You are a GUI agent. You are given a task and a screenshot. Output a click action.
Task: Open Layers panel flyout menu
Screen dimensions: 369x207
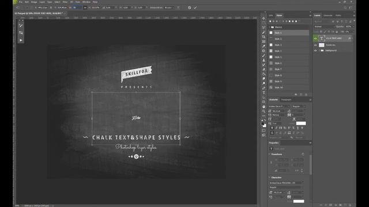[x=354, y=16]
